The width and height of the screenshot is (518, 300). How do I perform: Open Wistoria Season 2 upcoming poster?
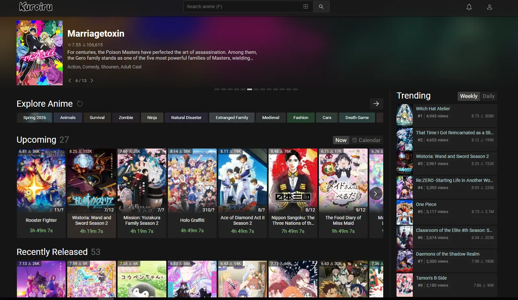92,181
